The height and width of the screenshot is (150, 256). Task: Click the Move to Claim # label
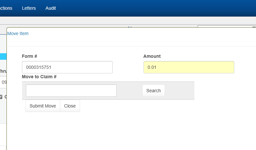(39, 77)
